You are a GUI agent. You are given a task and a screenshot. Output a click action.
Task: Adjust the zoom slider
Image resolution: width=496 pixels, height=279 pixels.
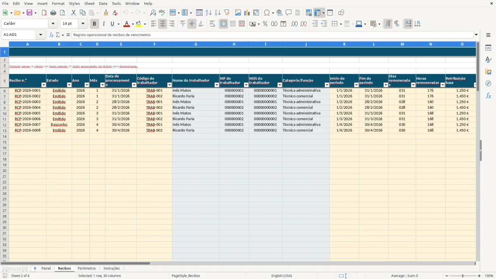tap(463, 276)
